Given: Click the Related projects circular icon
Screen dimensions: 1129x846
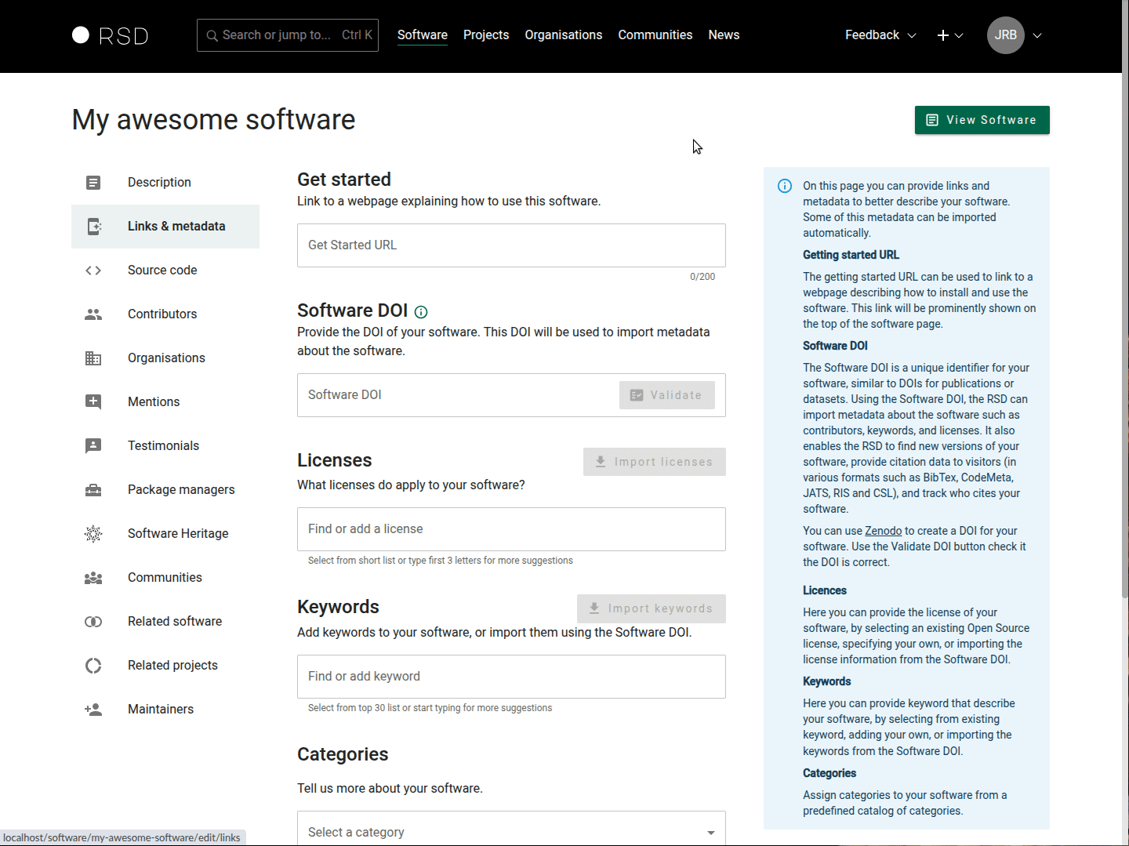Looking at the screenshot, I should (93, 666).
